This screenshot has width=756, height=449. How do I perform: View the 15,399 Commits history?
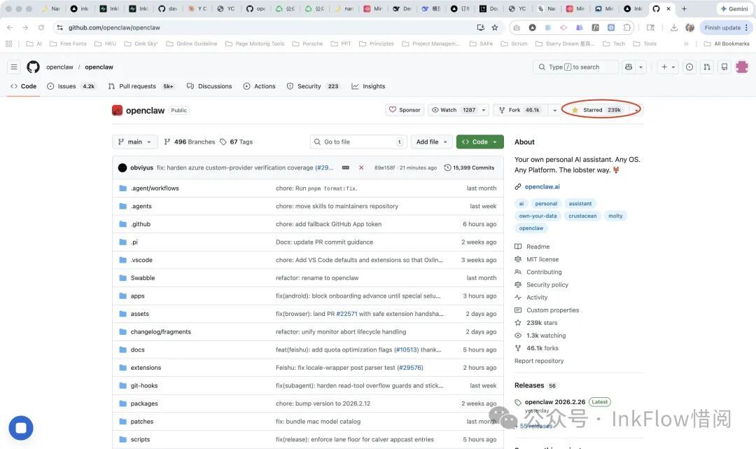(469, 168)
